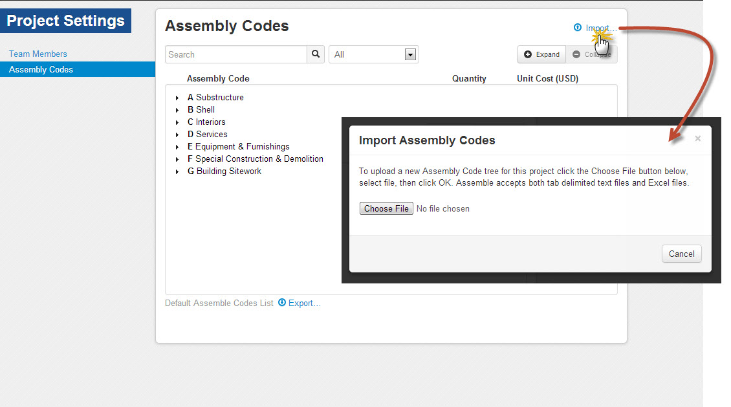Viewport: 731px width, 407px height.
Task: Click into the Search input field
Action: click(x=236, y=54)
